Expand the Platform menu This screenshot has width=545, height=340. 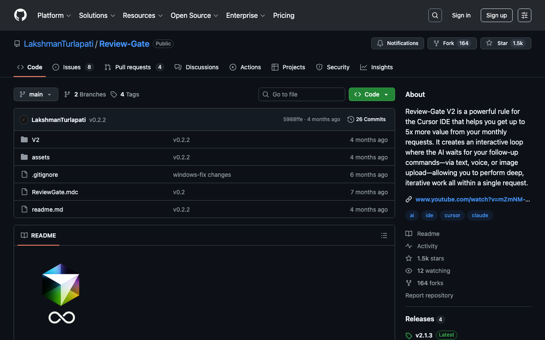point(54,15)
